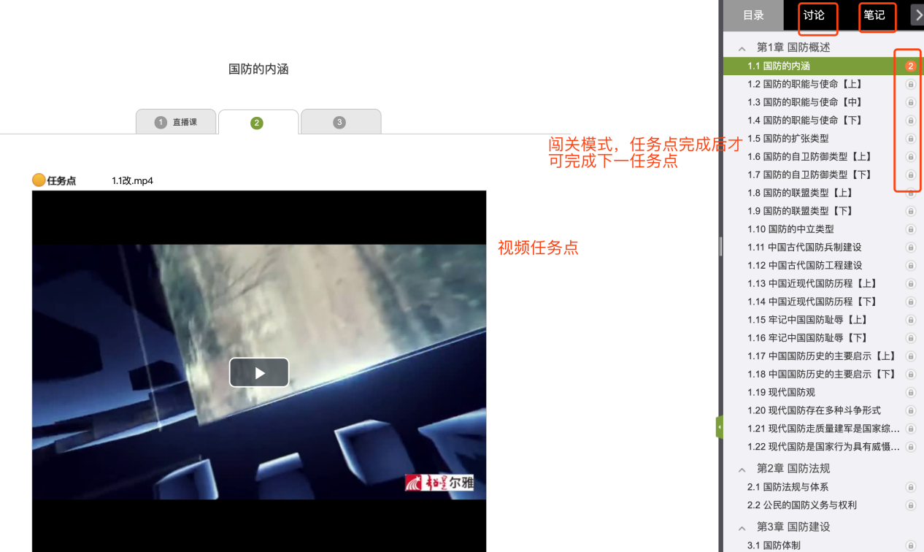Open lesson 2.2 公民的国防义务与权利
Screen dimensions: 924x552
coord(801,505)
